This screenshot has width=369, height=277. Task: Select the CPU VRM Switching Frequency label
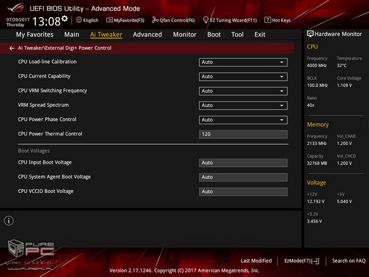[52, 91]
